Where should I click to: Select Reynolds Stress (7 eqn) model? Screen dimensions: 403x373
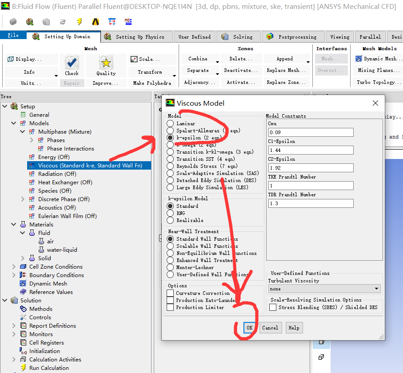[170, 166]
